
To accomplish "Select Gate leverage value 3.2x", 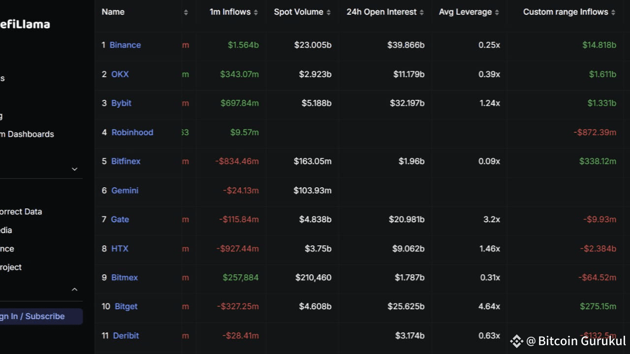I will click(x=492, y=219).
